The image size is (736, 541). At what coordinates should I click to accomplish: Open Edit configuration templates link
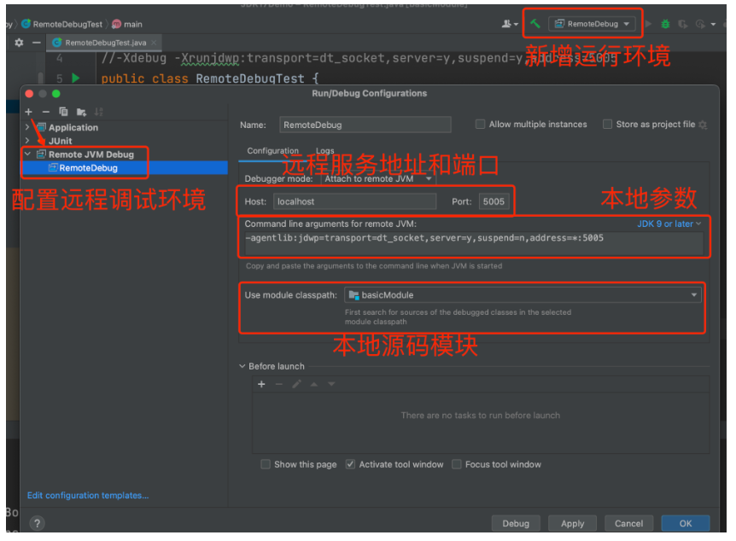[x=88, y=496]
